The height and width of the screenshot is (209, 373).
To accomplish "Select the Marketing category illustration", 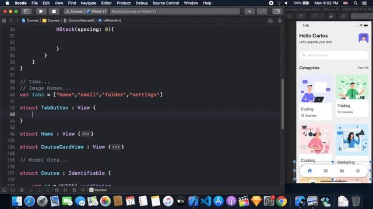I will click(x=352, y=139).
